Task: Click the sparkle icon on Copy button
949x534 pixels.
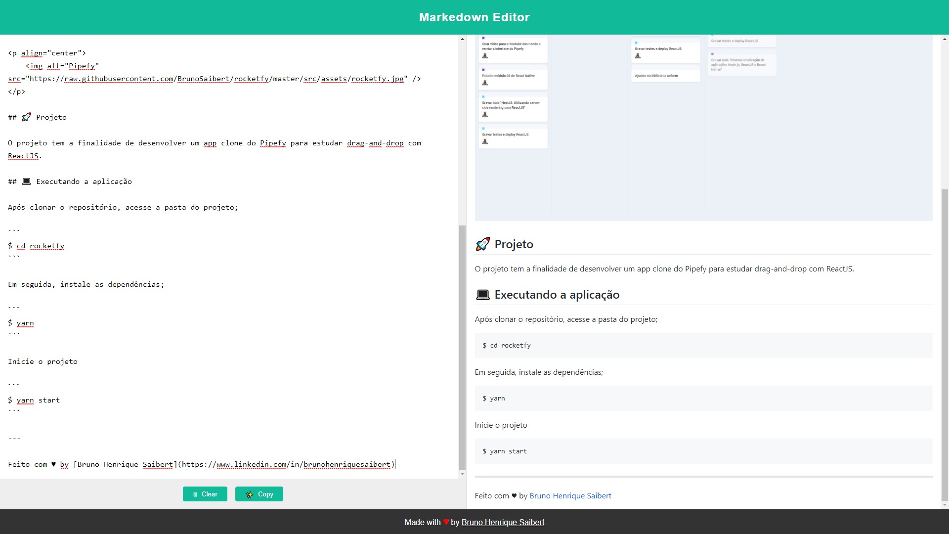Action: point(250,494)
